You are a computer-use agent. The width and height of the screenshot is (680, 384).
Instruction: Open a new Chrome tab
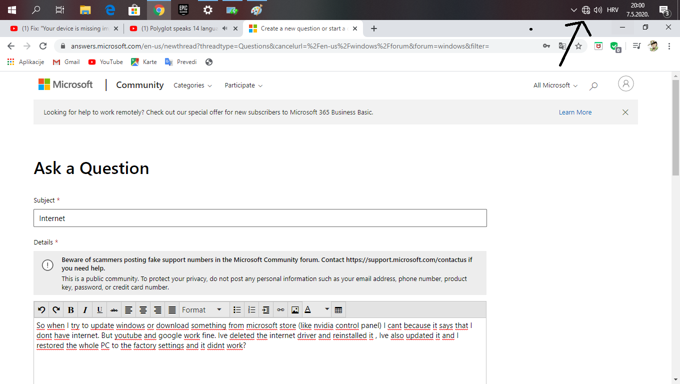pos(374,28)
